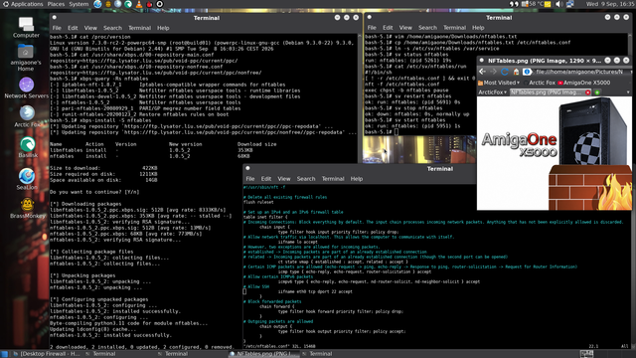Open Terminal menu in left Terminal window
The image size is (636, 358).
pyautogui.click(x=139, y=28)
